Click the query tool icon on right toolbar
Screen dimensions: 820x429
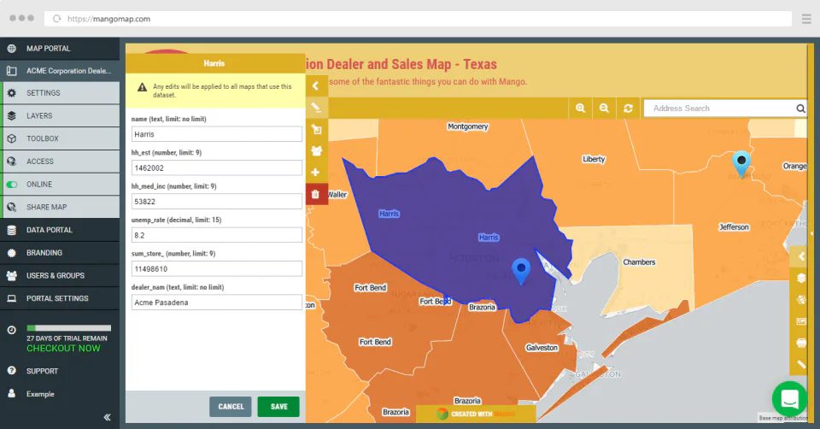(801, 299)
